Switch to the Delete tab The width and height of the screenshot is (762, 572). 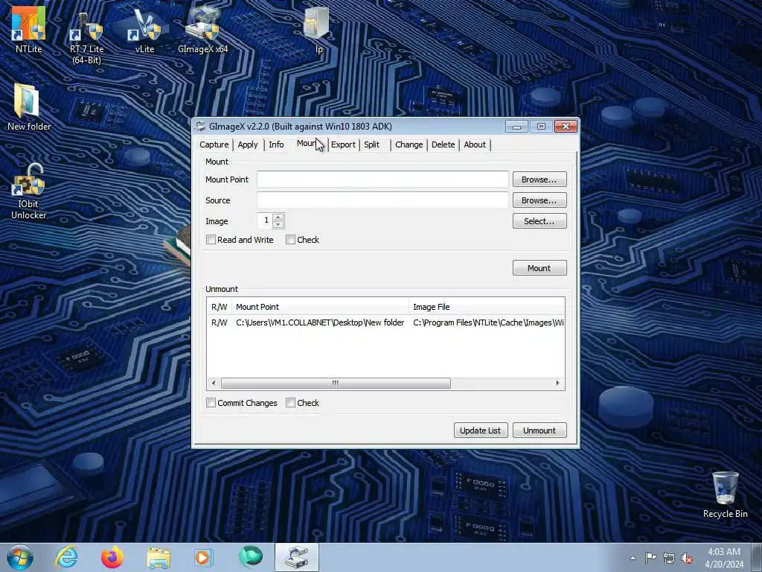coord(444,144)
